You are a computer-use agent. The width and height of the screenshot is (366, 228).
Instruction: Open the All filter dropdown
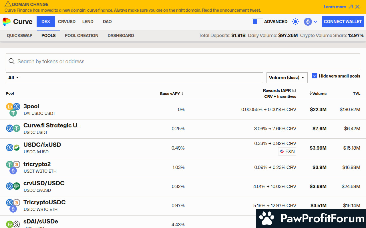tap(13, 78)
